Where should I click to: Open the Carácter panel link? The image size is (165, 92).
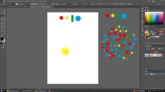tap(57, 4)
